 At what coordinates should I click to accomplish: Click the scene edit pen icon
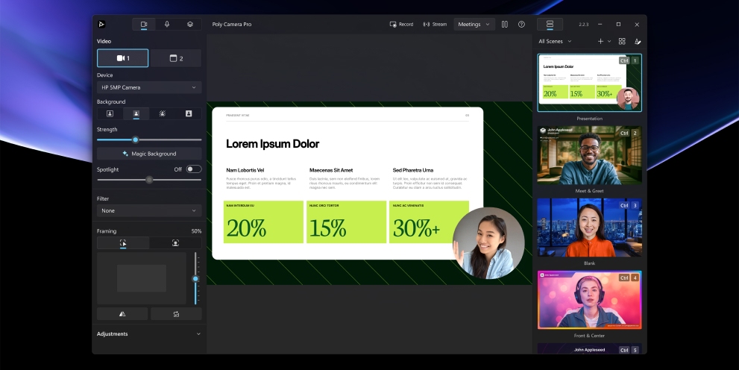[638, 41]
